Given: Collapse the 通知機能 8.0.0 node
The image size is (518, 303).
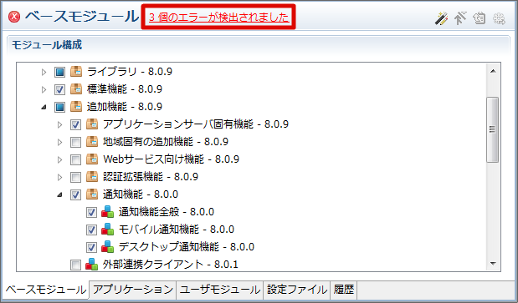Looking at the screenshot, I should (59, 195).
